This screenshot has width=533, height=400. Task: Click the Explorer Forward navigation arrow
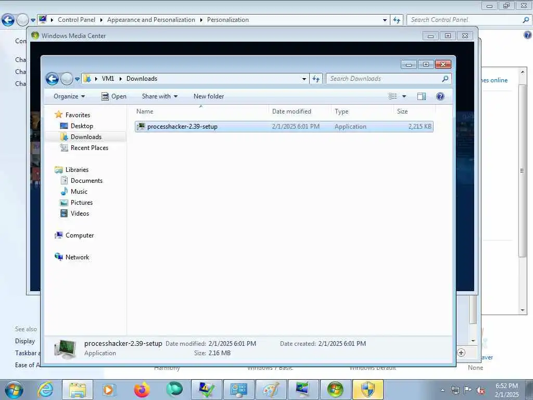(67, 79)
